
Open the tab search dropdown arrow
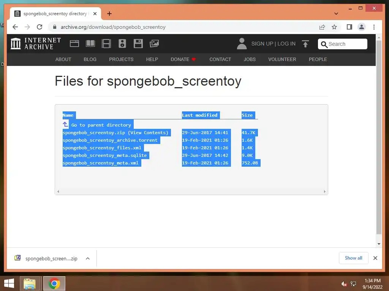[x=336, y=14]
